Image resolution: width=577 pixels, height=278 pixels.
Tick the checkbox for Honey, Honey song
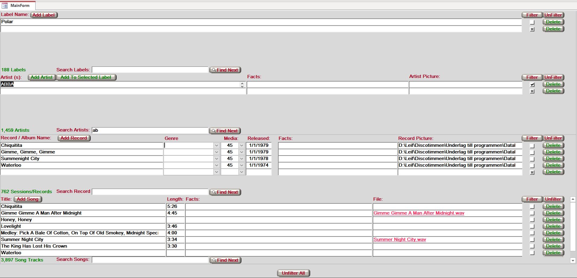(x=532, y=220)
